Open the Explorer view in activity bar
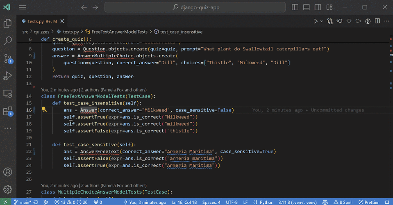The image size is (393, 205). click(x=8, y=23)
